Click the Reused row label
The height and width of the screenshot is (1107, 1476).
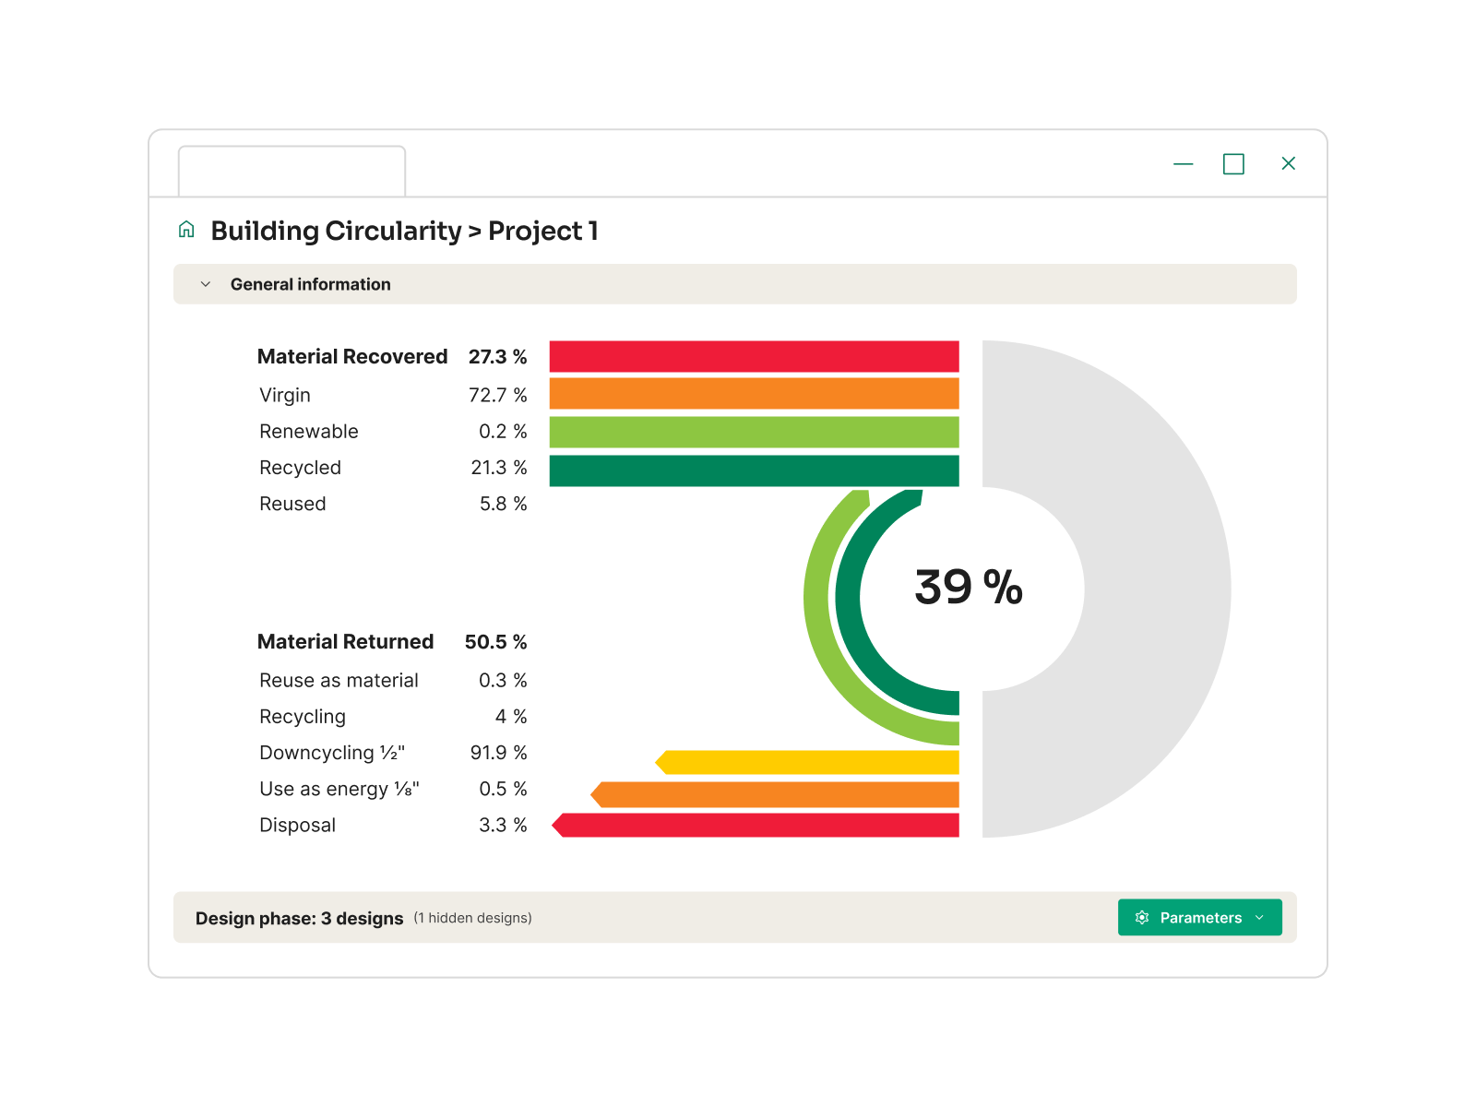click(x=292, y=504)
